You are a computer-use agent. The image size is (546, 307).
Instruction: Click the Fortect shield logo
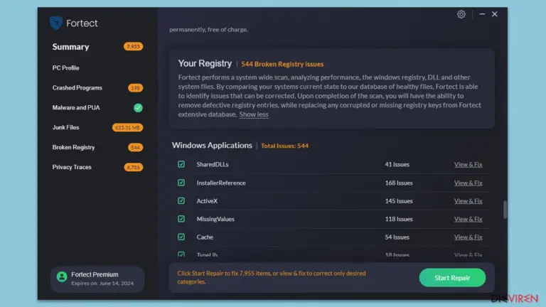point(55,23)
